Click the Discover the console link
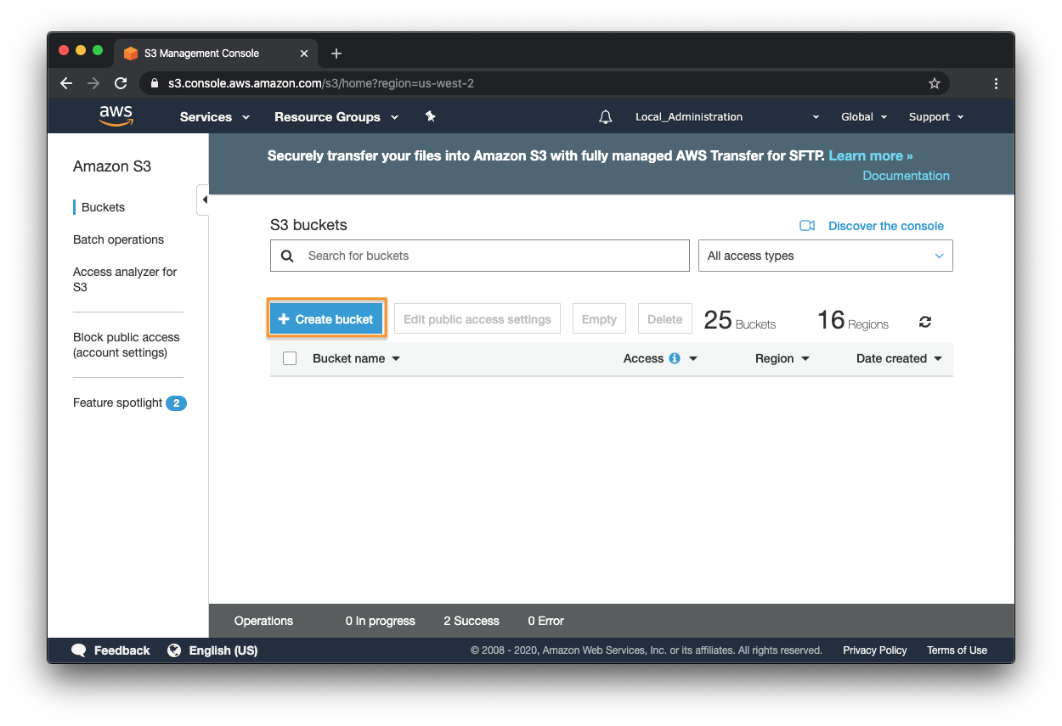1062x726 pixels. (886, 226)
